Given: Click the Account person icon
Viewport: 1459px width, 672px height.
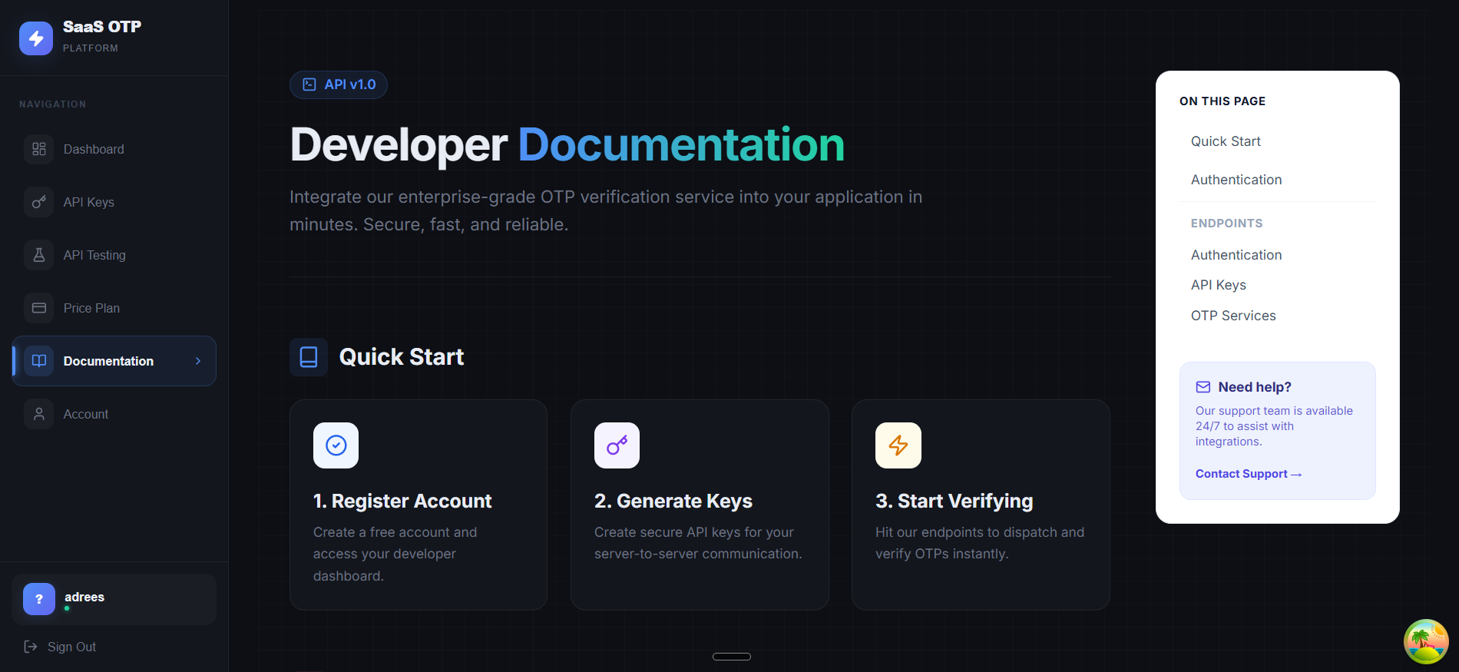Looking at the screenshot, I should click(39, 414).
